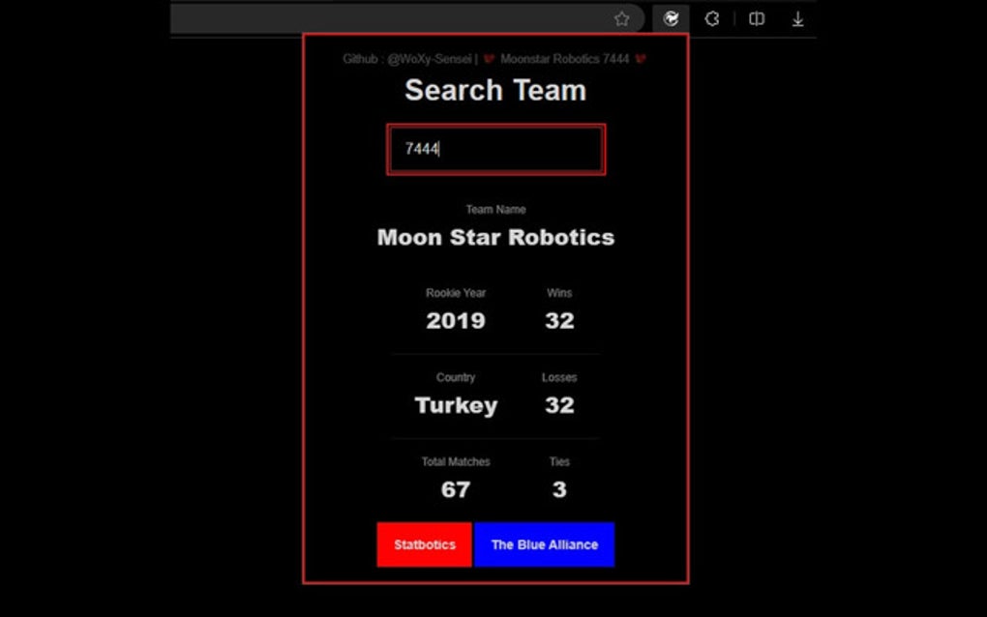Select the red Statbotics button
This screenshot has width=987, height=617.
pos(424,544)
